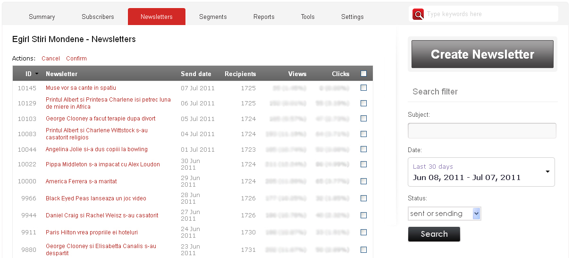Open the Last 30 days date dropdown
This screenshot has height=258, width=572.
click(481, 172)
